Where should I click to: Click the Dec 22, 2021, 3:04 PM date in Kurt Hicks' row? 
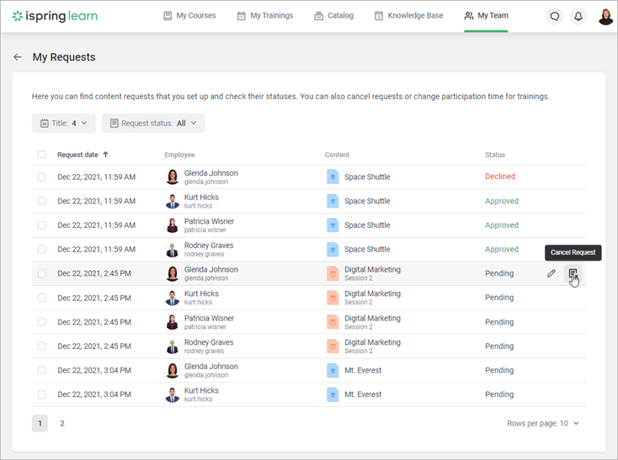coord(94,394)
